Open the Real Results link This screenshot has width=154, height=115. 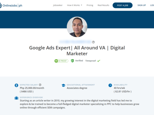[x=103, y=5]
